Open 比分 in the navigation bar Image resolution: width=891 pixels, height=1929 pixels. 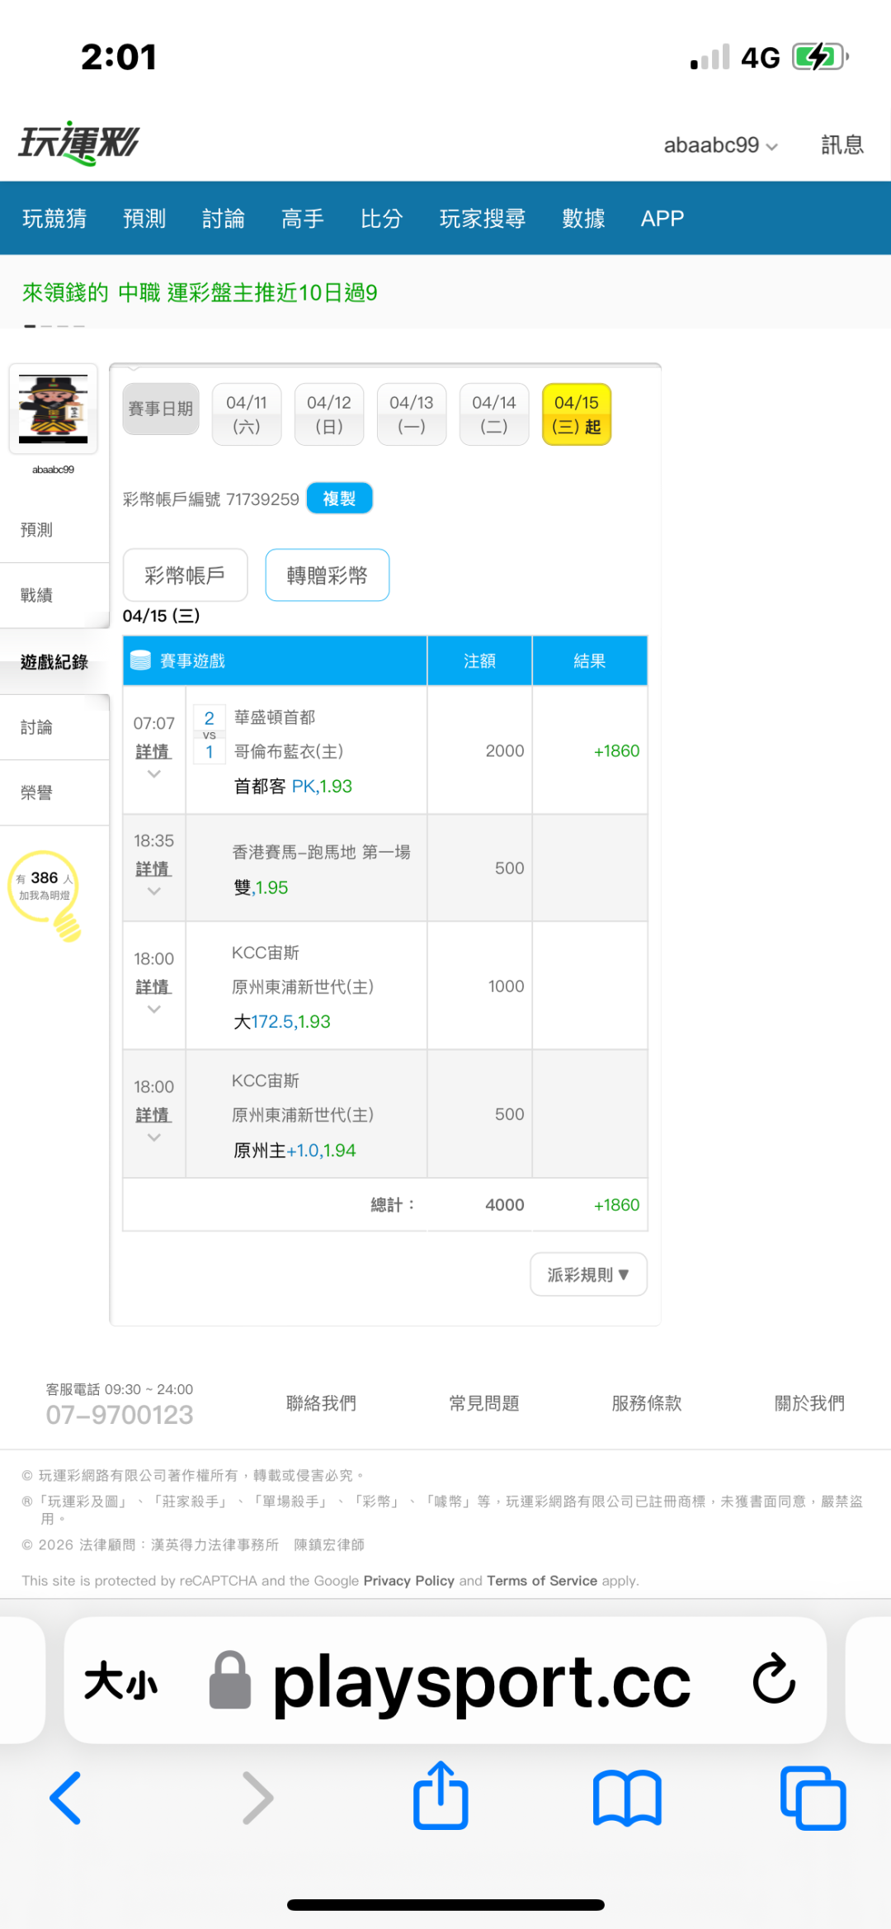coord(381,219)
